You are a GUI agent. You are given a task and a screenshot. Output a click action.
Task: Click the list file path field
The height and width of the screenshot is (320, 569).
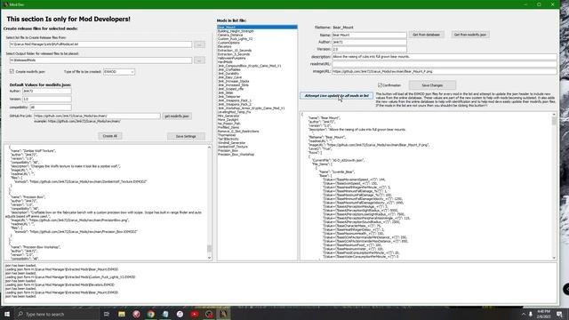[x=100, y=44]
